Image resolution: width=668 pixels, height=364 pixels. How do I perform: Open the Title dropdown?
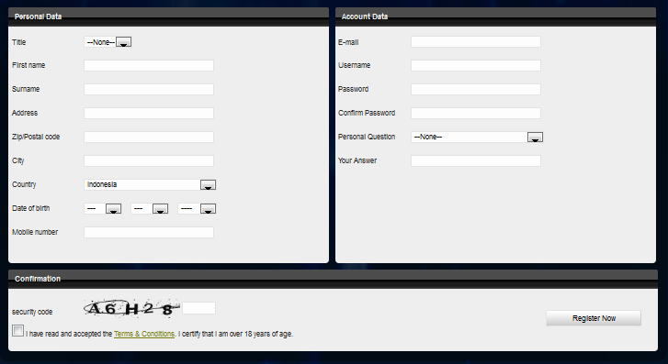click(108, 41)
